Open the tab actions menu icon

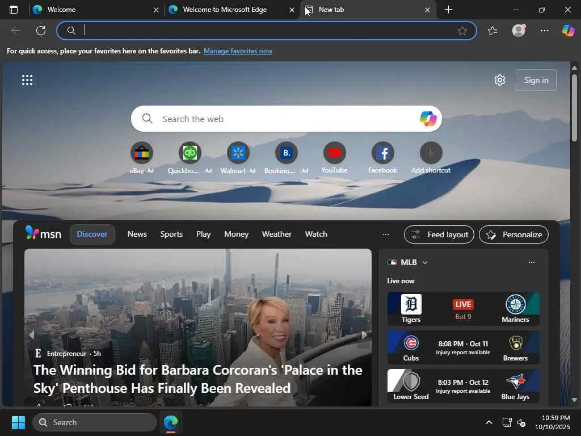pyautogui.click(x=14, y=10)
